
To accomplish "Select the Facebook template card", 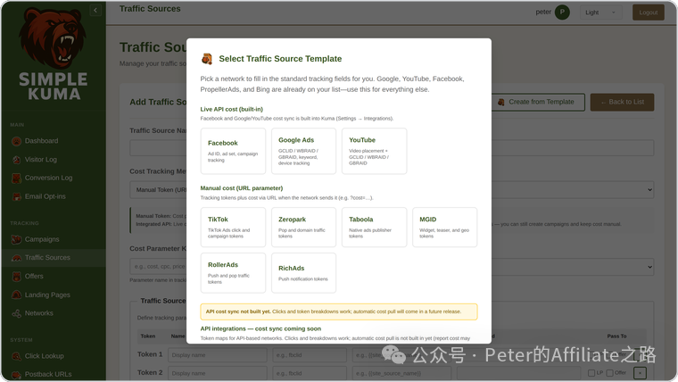I will (x=233, y=151).
